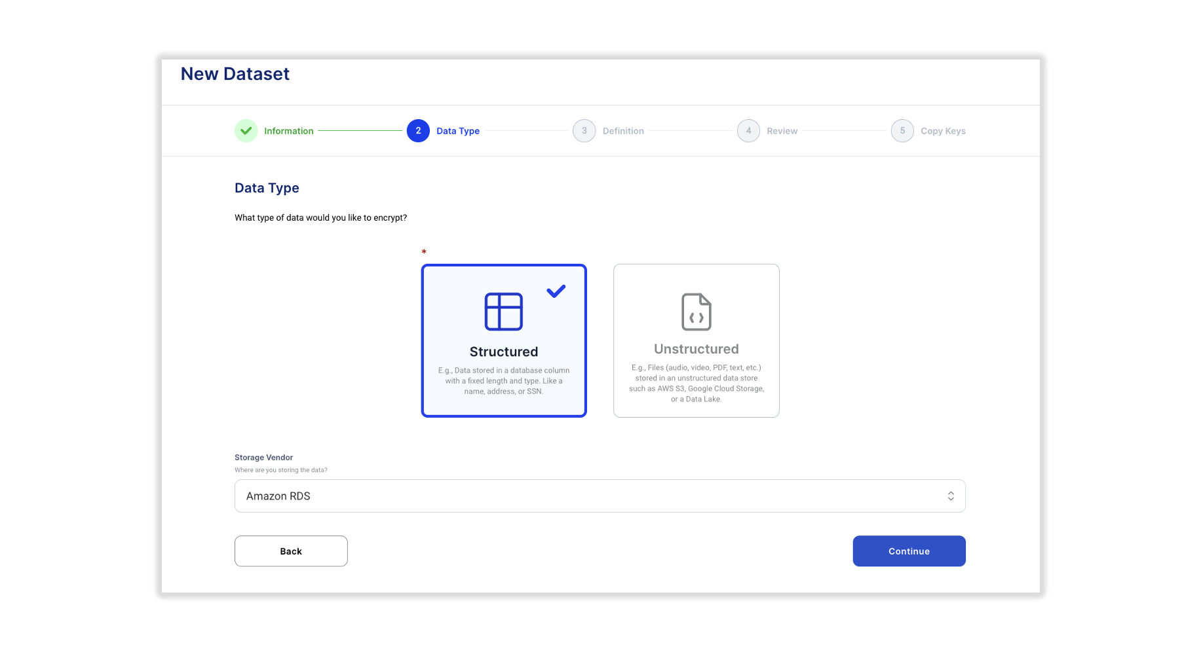Click the Continue button

point(909,551)
